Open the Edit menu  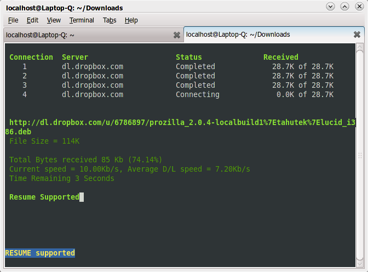[x=32, y=20]
